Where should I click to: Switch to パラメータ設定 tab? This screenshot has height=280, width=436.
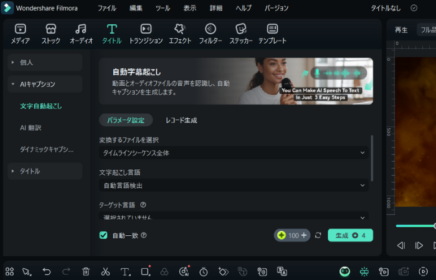point(126,120)
